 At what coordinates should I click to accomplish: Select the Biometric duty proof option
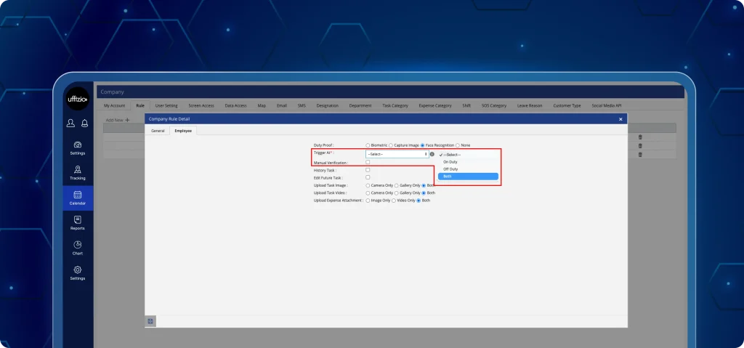tap(368, 145)
